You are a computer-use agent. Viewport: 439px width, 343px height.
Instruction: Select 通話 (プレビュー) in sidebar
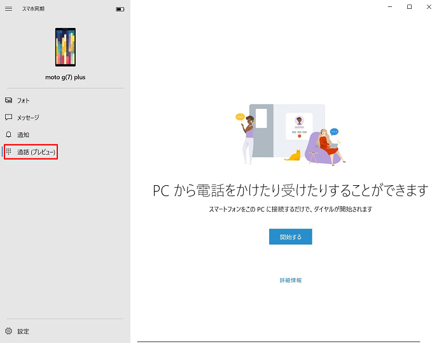pos(31,151)
